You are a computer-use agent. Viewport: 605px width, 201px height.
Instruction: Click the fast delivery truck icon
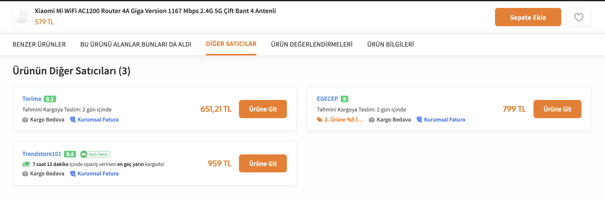(x=27, y=164)
